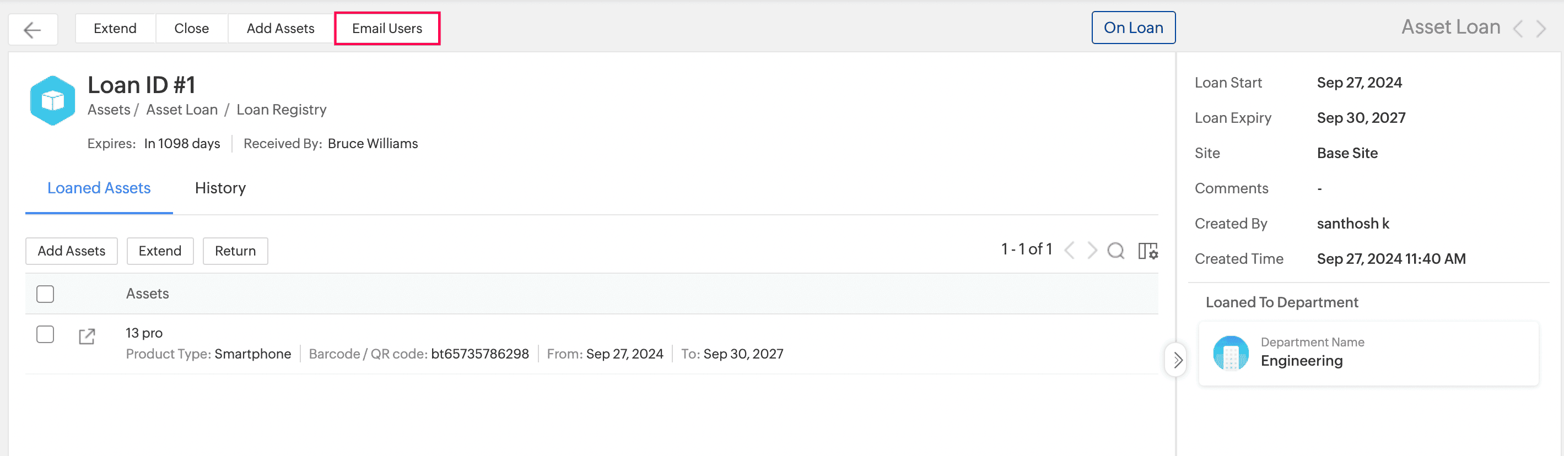This screenshot has height=456, width=1564.
Task: Go to the next Asset Loan record
Action: tap(1541, 29)
